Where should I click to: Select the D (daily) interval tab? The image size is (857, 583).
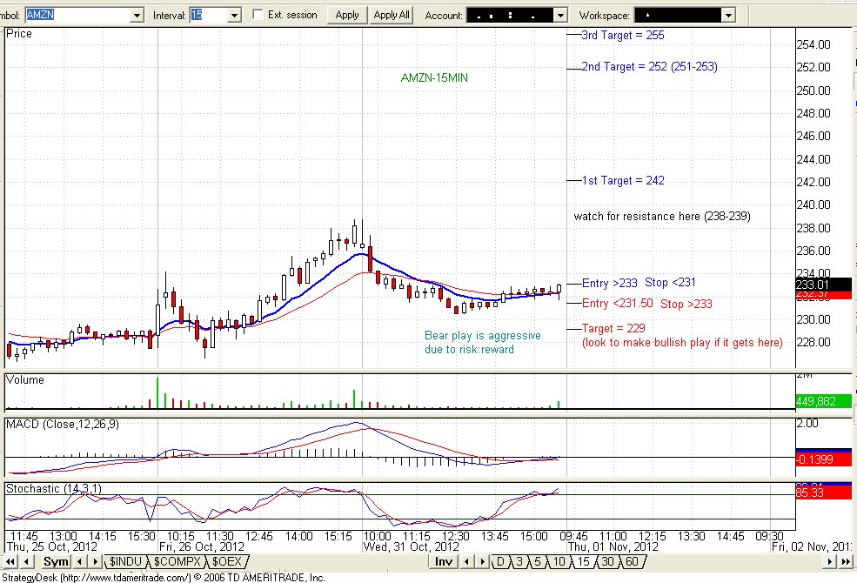tap(500, 561)
